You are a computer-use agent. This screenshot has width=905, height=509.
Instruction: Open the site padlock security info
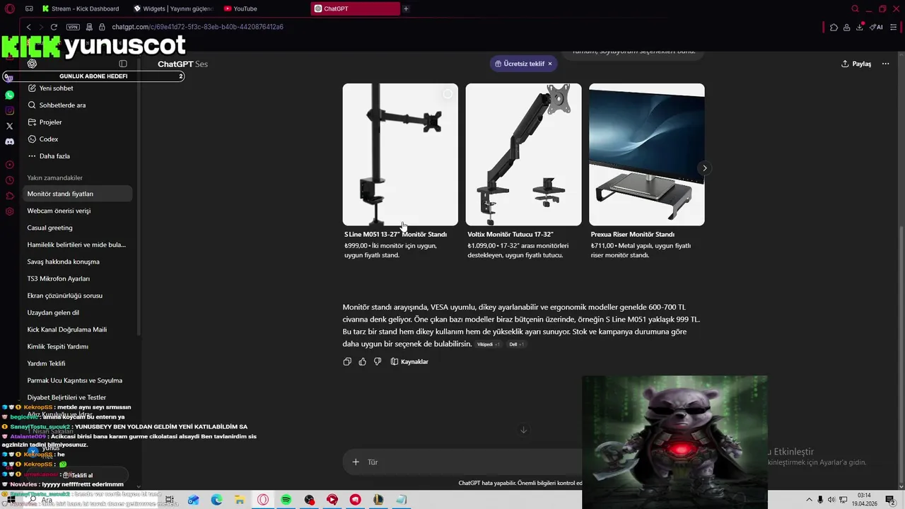pos(102,27)
